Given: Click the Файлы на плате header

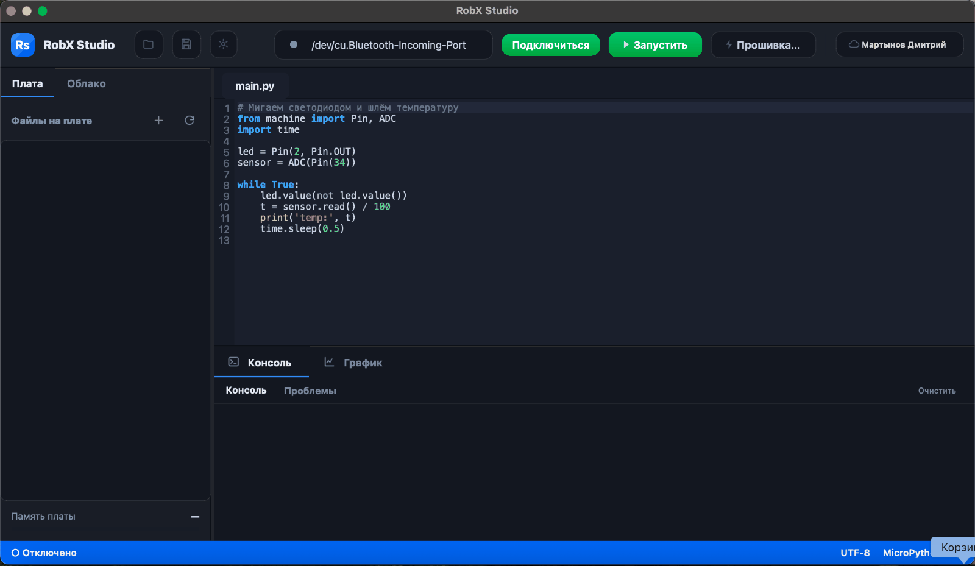Looking at the screenshot, I should 52,121.
